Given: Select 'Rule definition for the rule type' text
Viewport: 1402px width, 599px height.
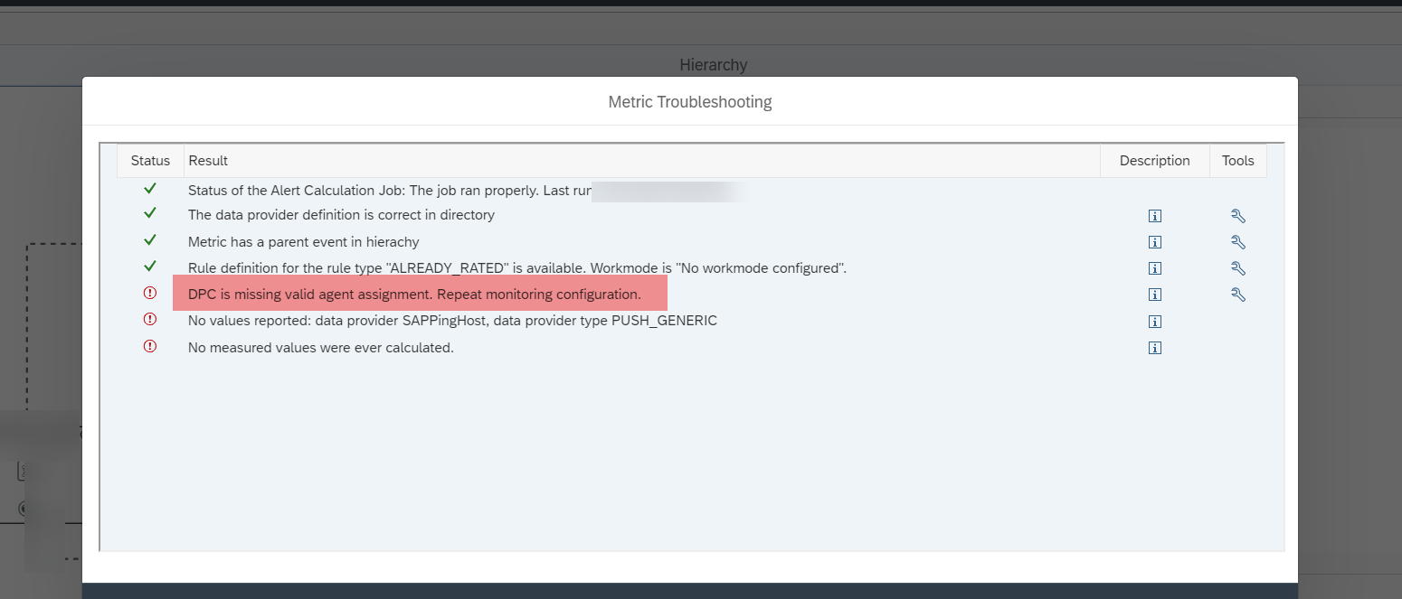Looking at the screenshot, I should pos(517,268).
